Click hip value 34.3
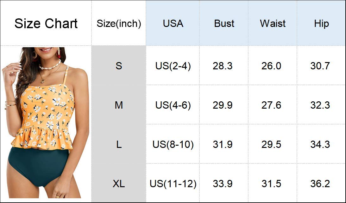Screen dimensions: 346x203 pyautogui.click(x=320, y=144)
